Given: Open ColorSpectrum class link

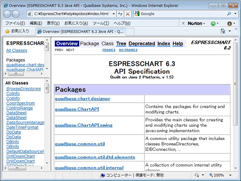Looking at the screenshot, I should [21, 103].
